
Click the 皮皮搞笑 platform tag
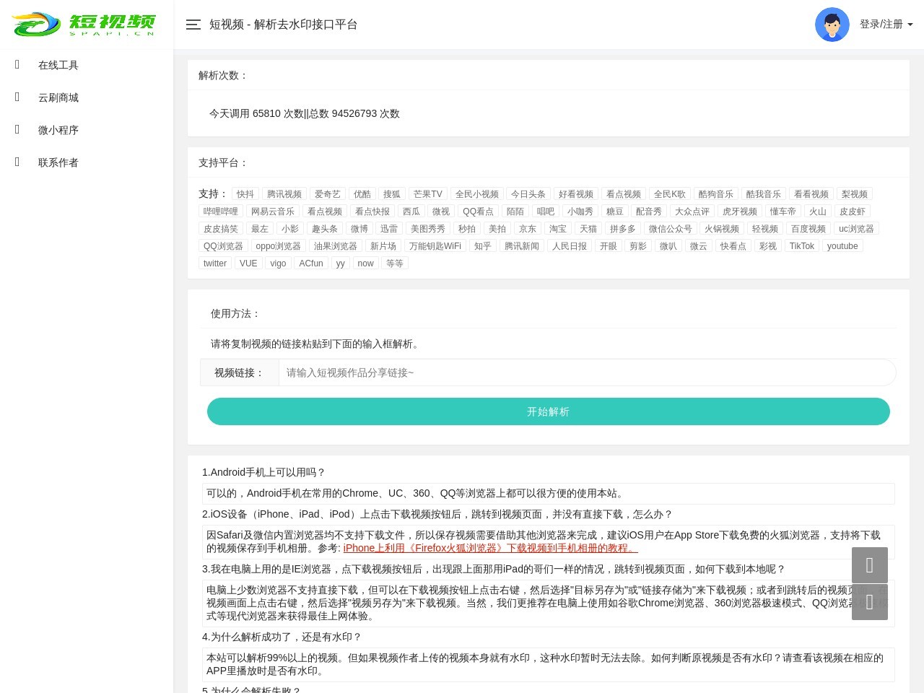[221, 229]
